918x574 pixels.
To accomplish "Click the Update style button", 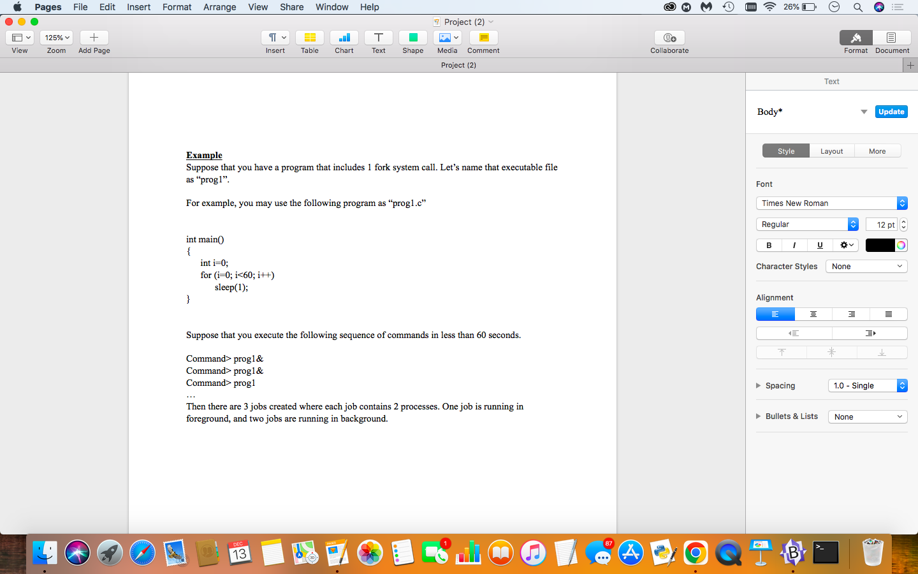I will click(891, 112).
